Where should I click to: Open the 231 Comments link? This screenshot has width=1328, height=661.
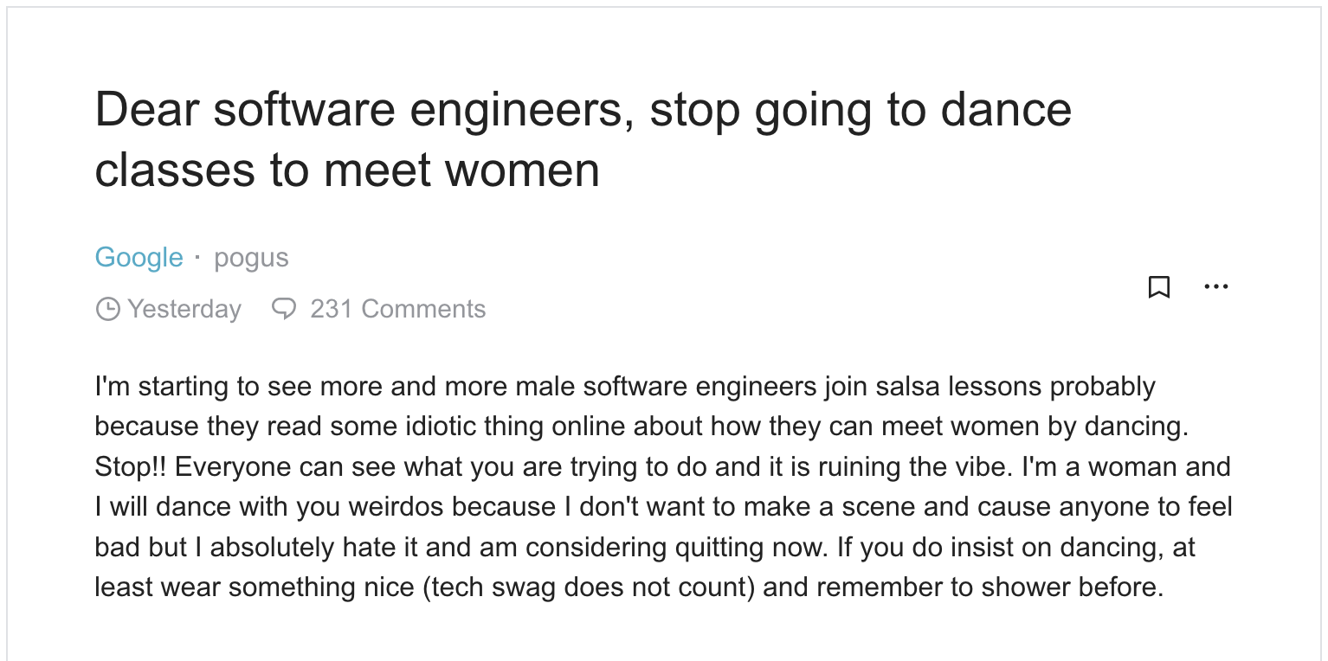click(397, 309)
